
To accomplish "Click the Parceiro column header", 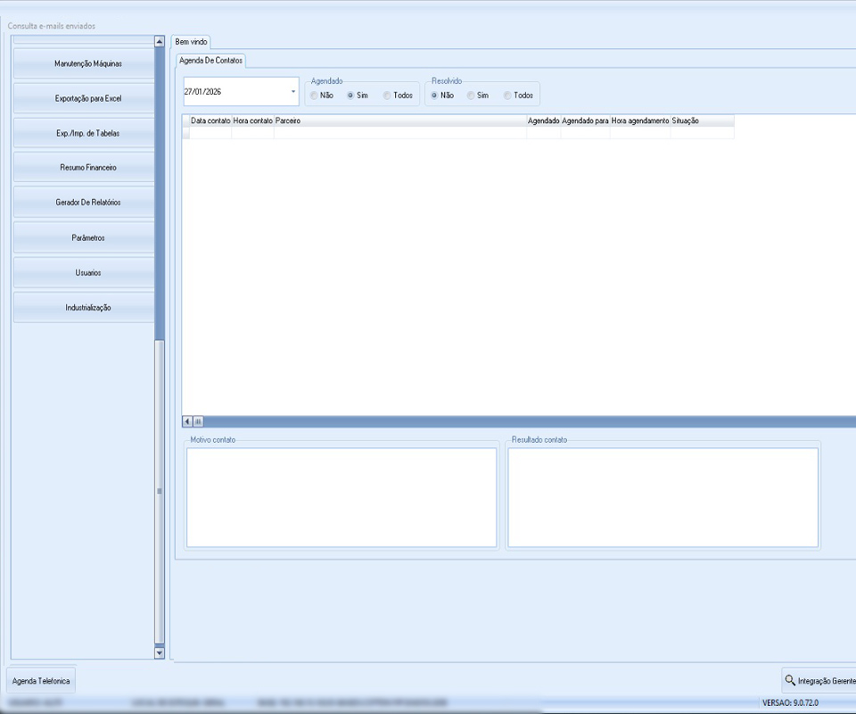I will pyautogui.click(x=399, y=120).
